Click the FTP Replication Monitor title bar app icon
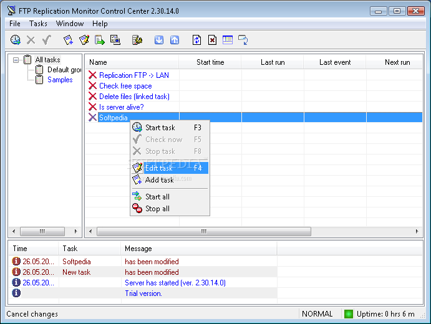Viewport: 431px width, 324px height. (11, 11)
